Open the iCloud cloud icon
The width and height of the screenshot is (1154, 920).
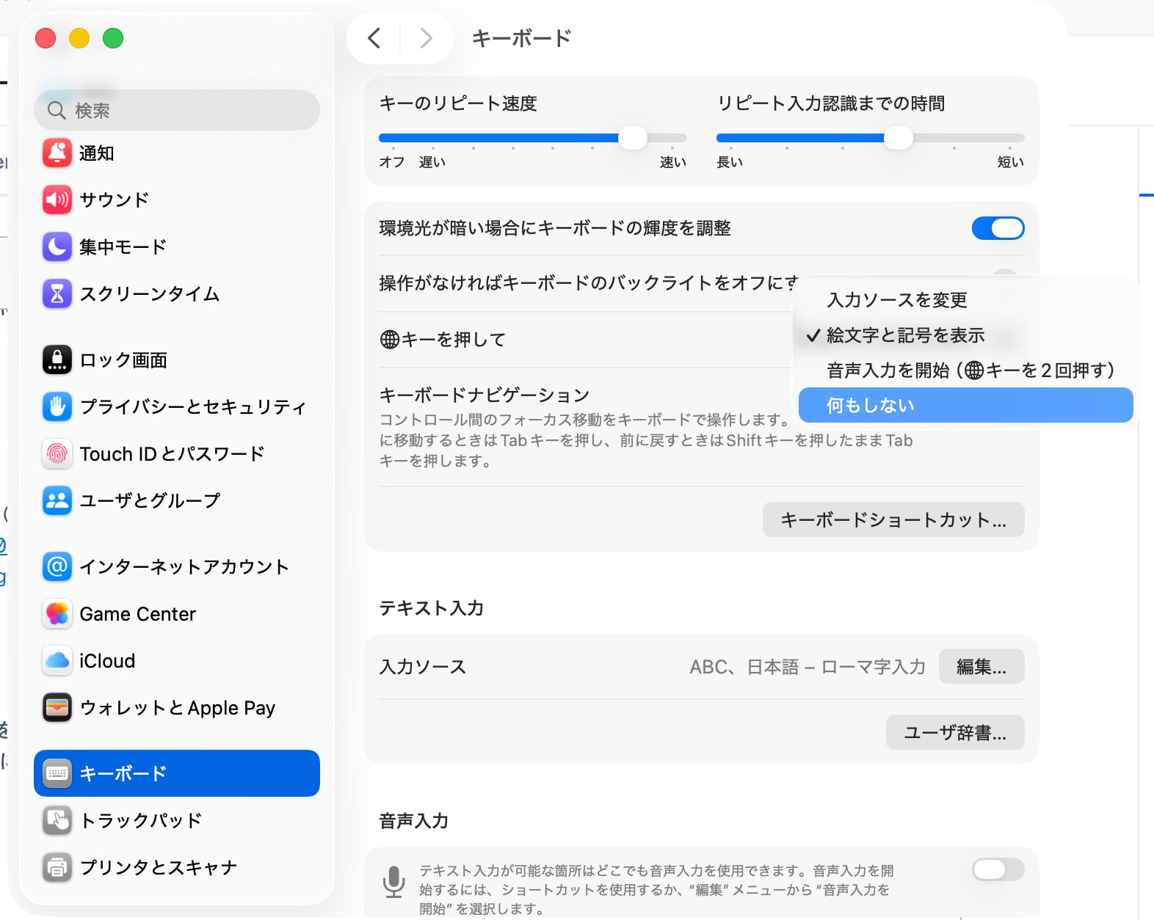click(57, 661)
